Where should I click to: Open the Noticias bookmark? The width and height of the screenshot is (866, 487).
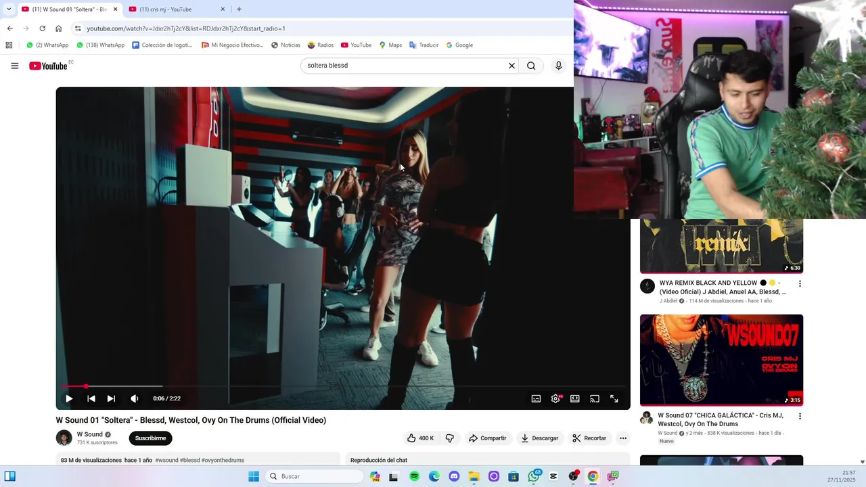point(286,45)
